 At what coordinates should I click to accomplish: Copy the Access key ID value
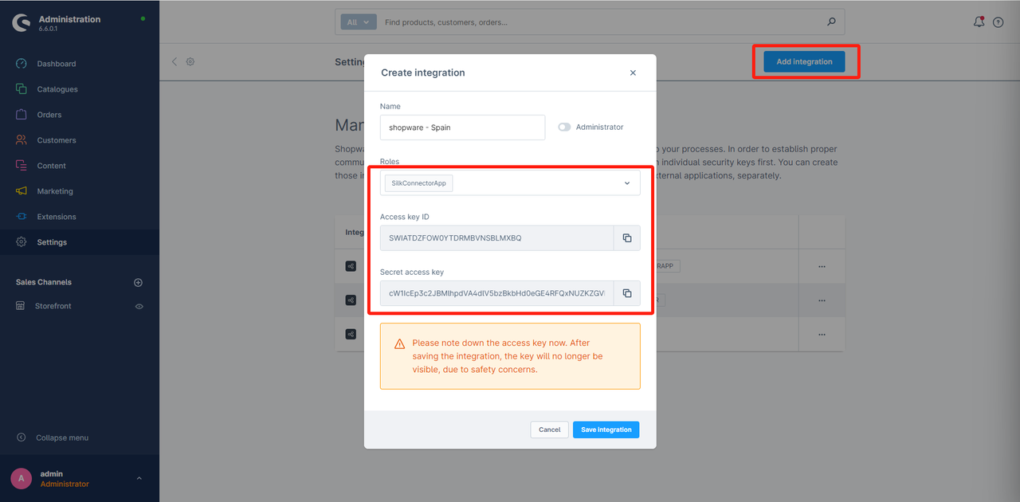(626, 238)
